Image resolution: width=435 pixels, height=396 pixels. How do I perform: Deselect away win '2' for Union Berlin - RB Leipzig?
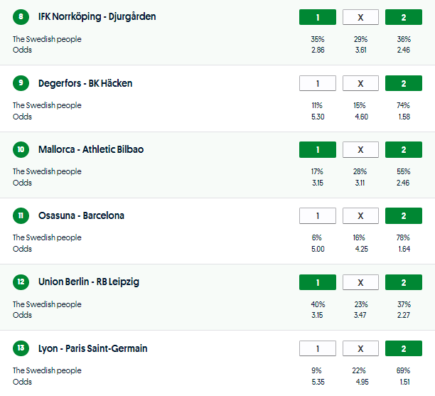403,283
